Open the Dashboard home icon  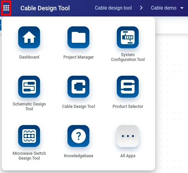tap(29, 37)
